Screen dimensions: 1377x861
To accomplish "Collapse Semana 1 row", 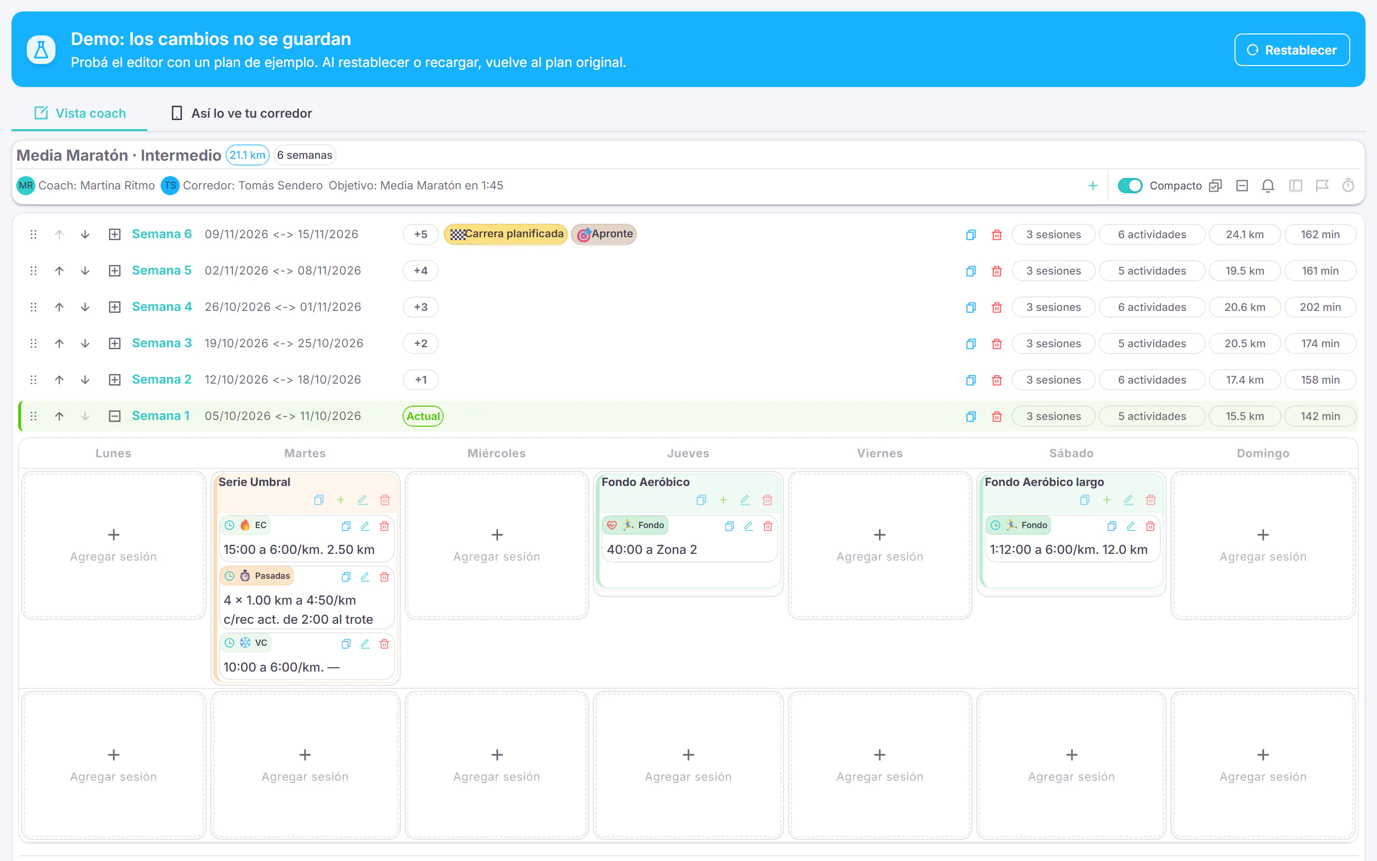I will 114,416.
